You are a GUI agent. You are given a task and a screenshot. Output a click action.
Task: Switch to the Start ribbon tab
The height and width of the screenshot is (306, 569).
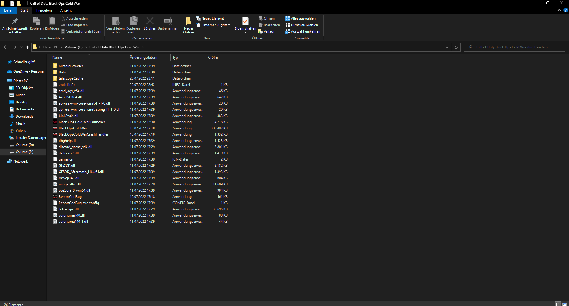(x=24, y=10)
